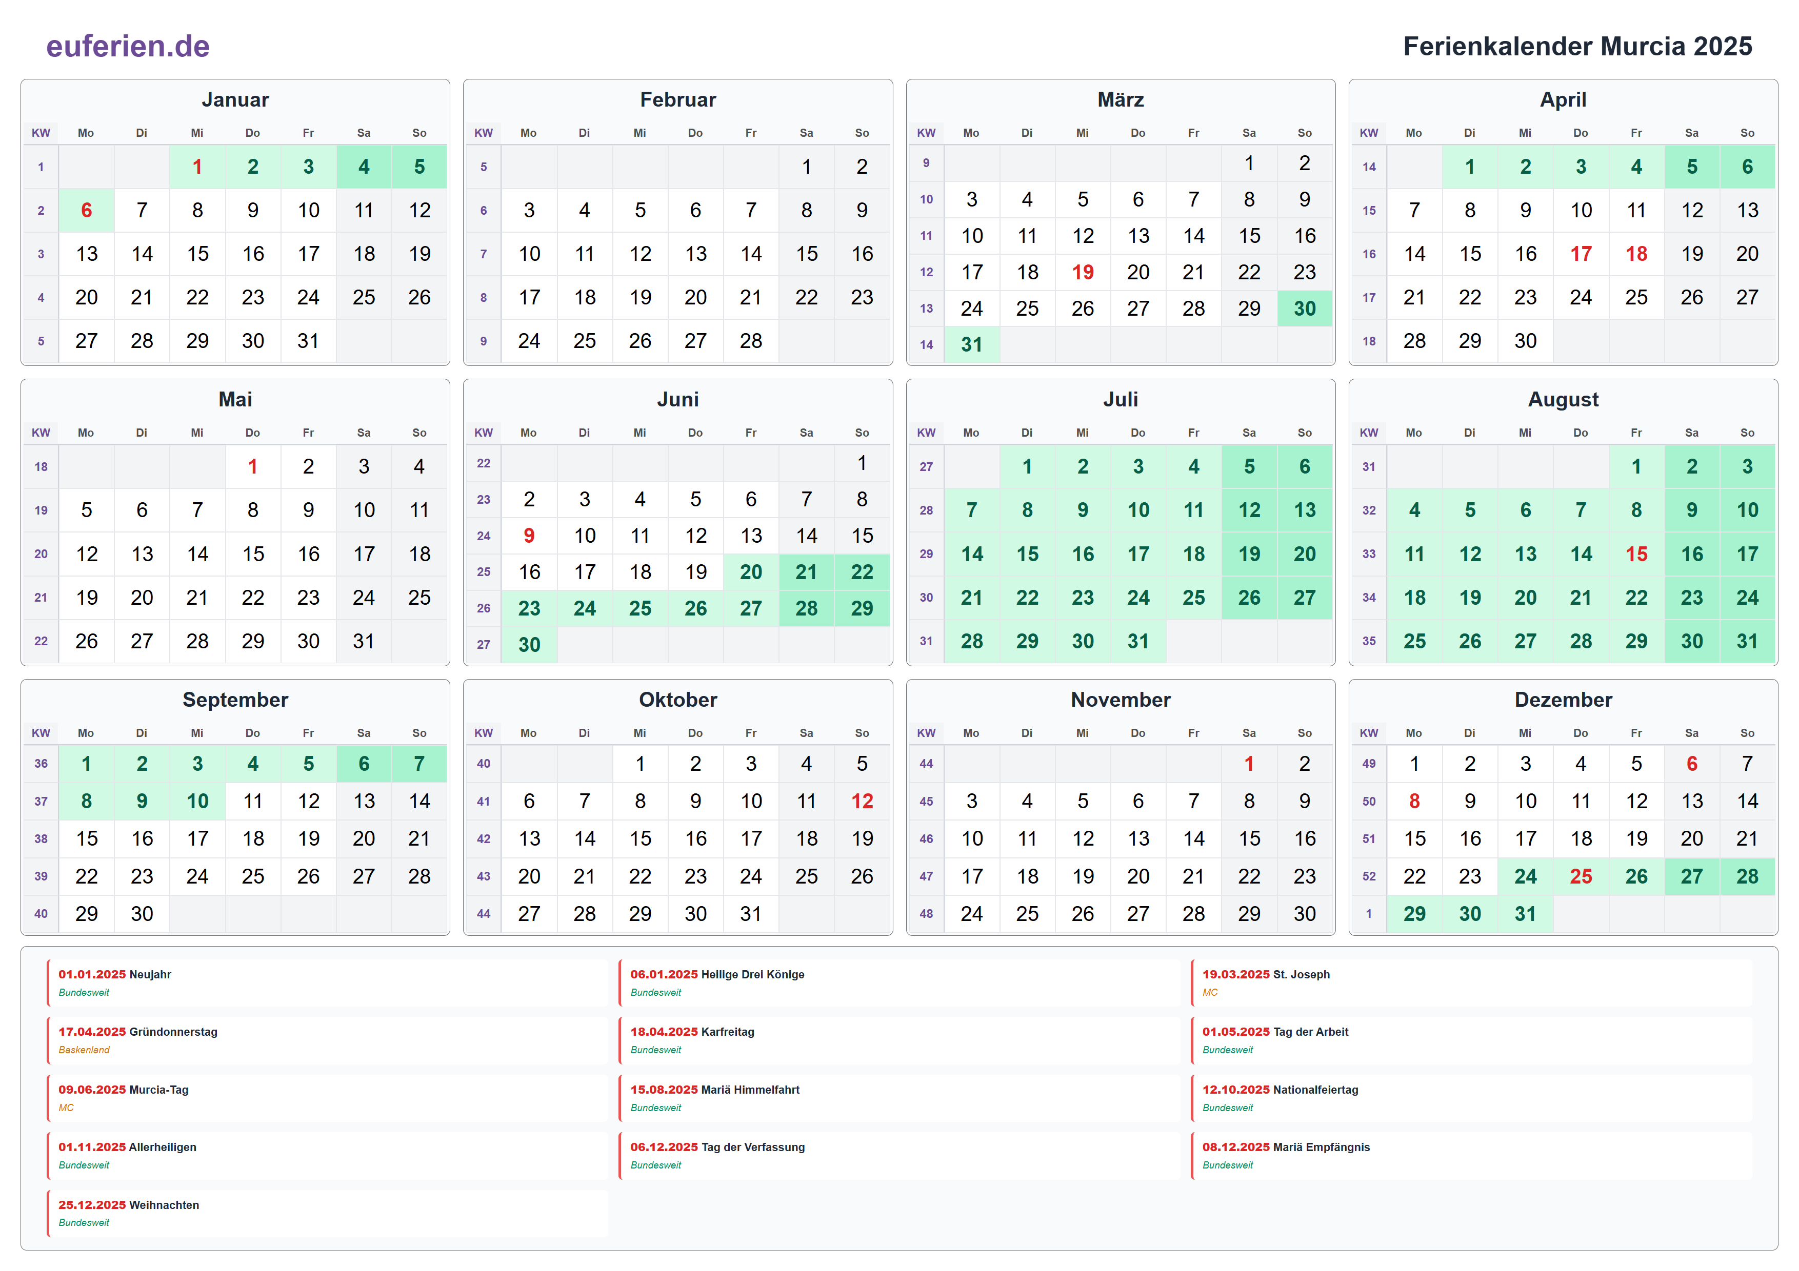Select the Mai month heading
1799x1271 pixels.
point(235,399)
